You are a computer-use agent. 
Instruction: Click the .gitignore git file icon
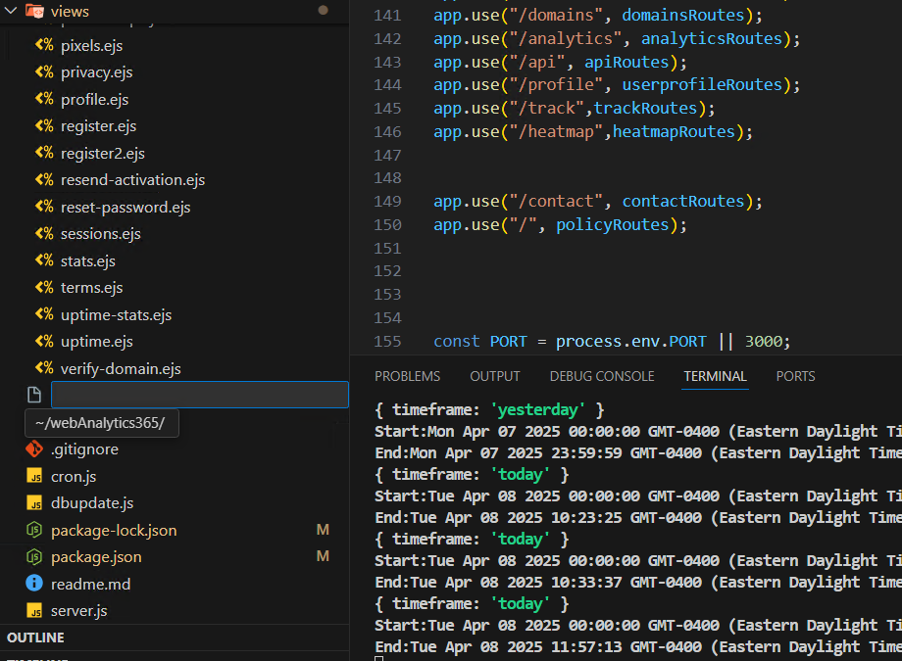point(34,449)
